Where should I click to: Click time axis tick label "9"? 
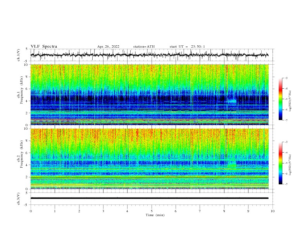[x=248, y=211]
